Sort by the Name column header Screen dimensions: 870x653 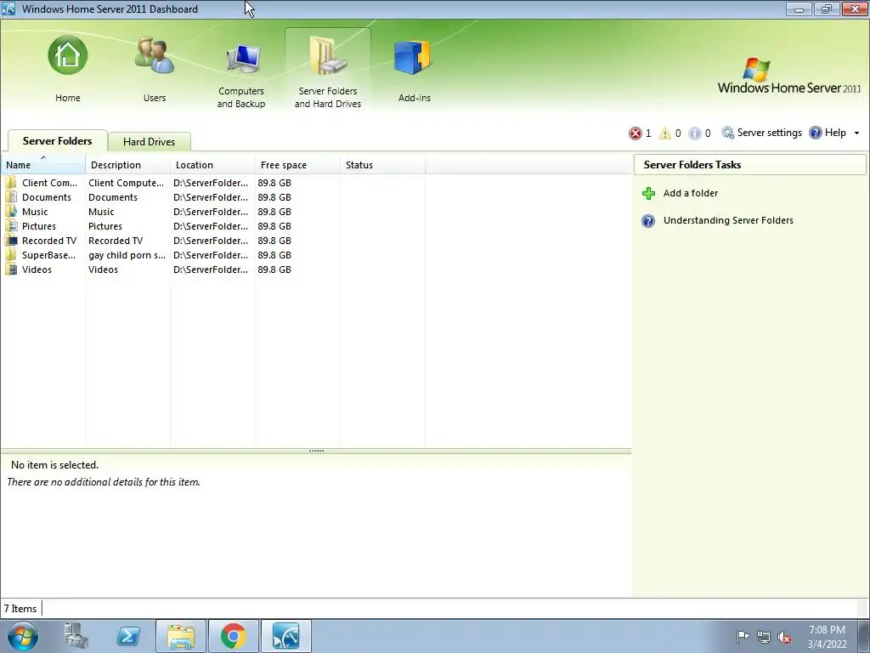coord(42,165)
